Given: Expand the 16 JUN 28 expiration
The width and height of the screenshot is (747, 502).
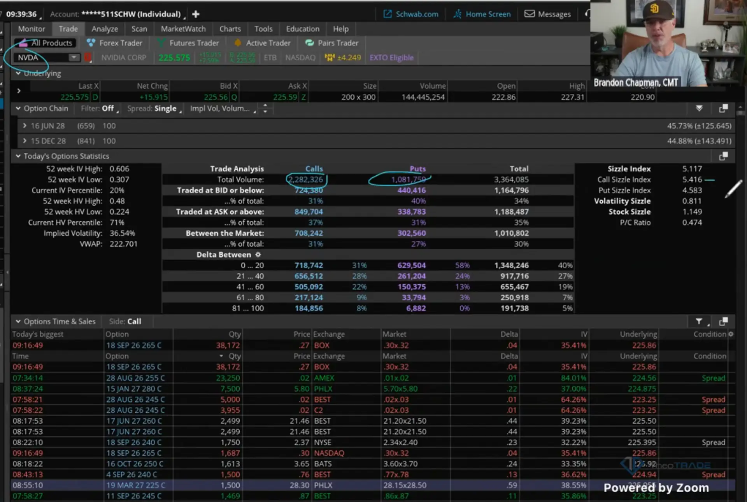Looking at the screenshot, I should (25, 126).
